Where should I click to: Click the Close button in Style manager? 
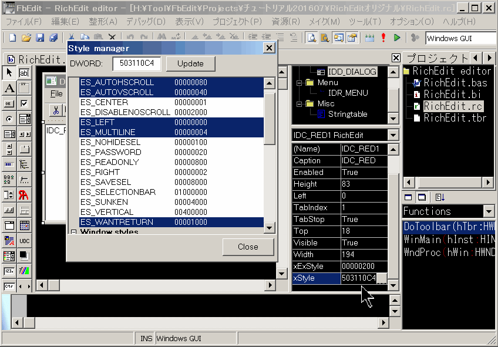click(248, 247)
